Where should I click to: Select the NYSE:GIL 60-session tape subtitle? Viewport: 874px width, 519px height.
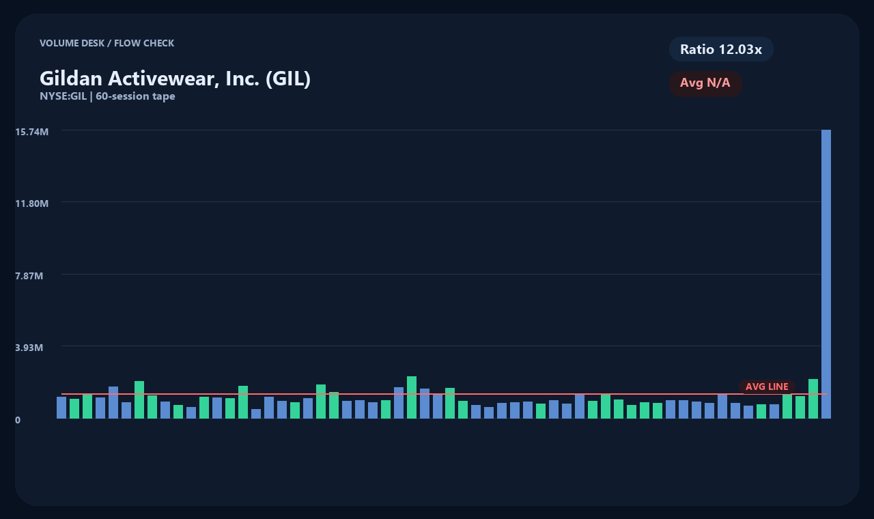(x=107, y=96)
